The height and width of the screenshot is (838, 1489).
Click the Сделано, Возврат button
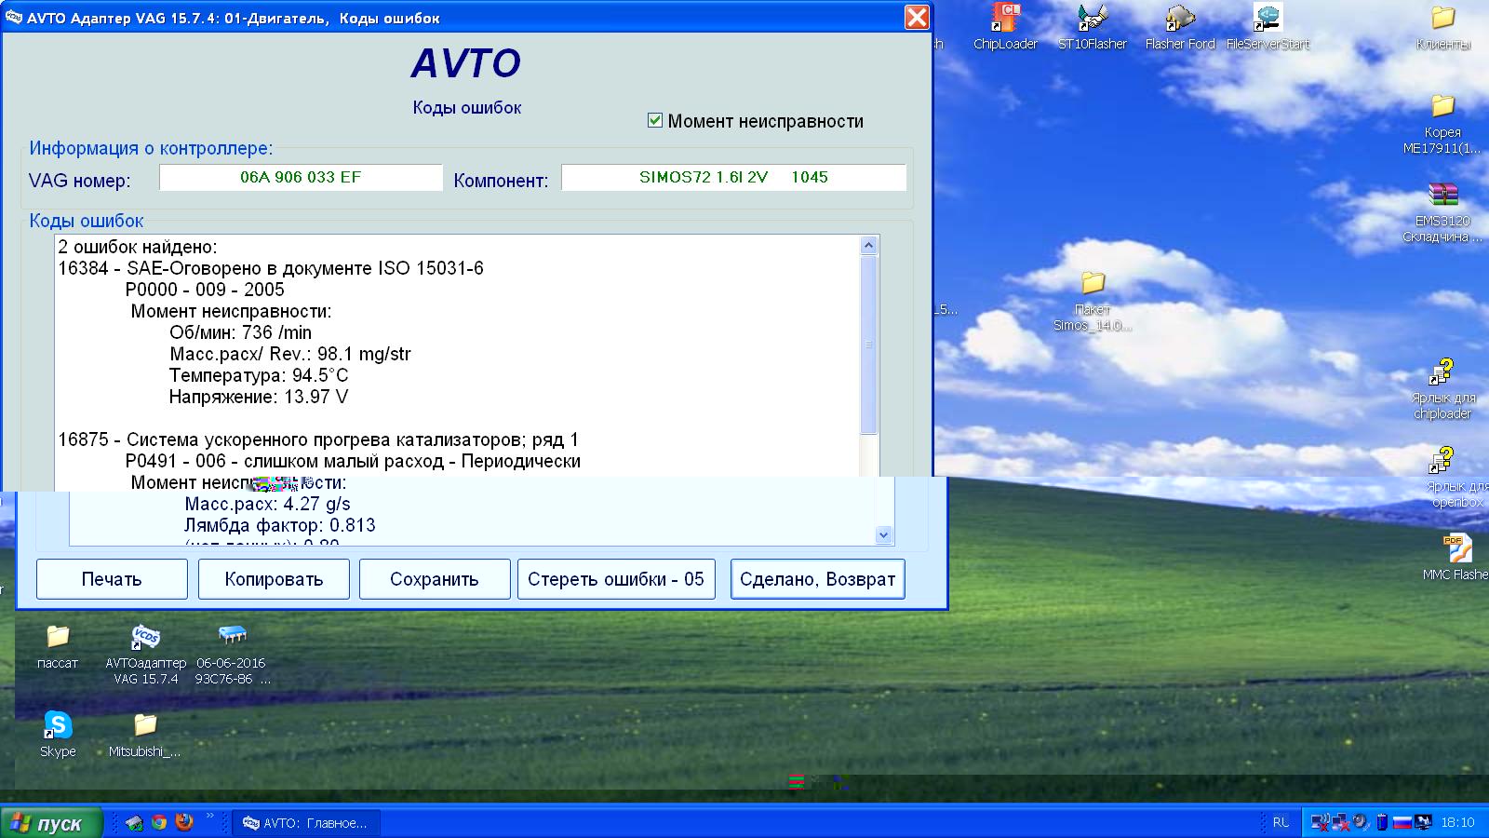817,579
